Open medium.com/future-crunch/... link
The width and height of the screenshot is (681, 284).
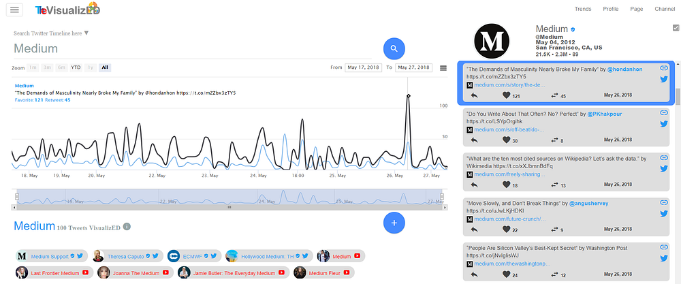point(509,219)
